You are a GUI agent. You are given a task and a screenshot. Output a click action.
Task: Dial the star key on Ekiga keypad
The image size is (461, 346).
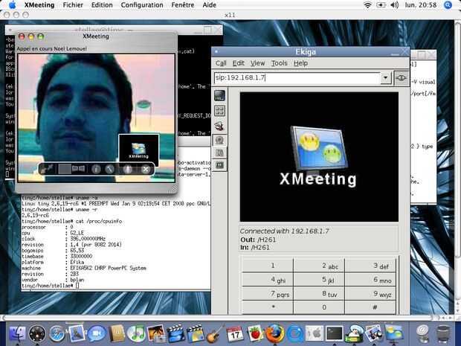point(268,307)
